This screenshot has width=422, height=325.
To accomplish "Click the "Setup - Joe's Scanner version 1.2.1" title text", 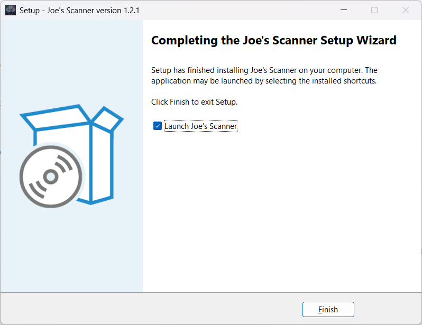I will [79, 10].
